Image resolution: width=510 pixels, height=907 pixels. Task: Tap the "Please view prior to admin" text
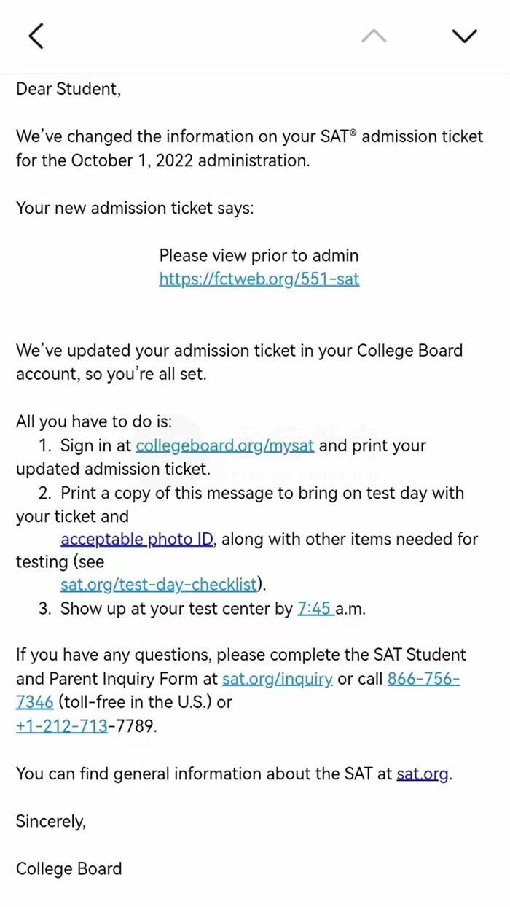[259, 256]
